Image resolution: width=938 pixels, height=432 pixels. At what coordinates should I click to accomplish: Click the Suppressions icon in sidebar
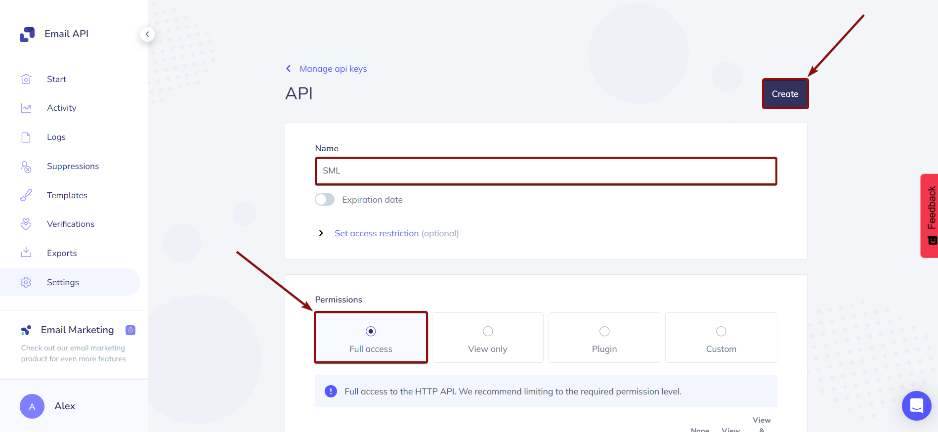click(x=26, y=167)
